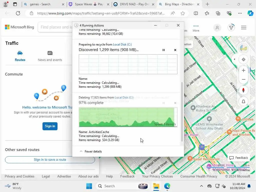Image resolution: width=256 pixels, height=192 pixels.
Task: Click the Running Actions dialog scrollbar
Action: [x=182, y=112]
